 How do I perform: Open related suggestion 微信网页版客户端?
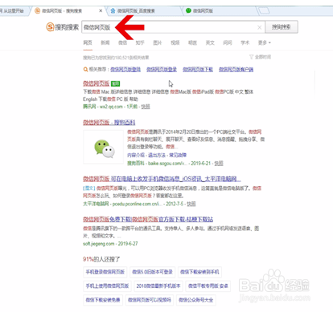click(x=236, y=70)
